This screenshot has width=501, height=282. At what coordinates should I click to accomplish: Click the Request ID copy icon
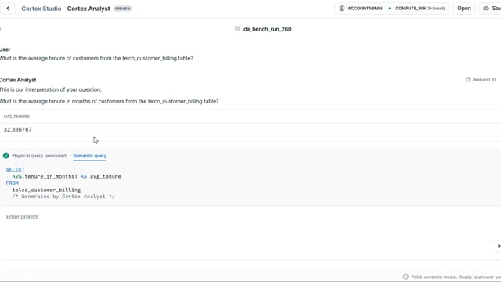(x=468, y=80)
